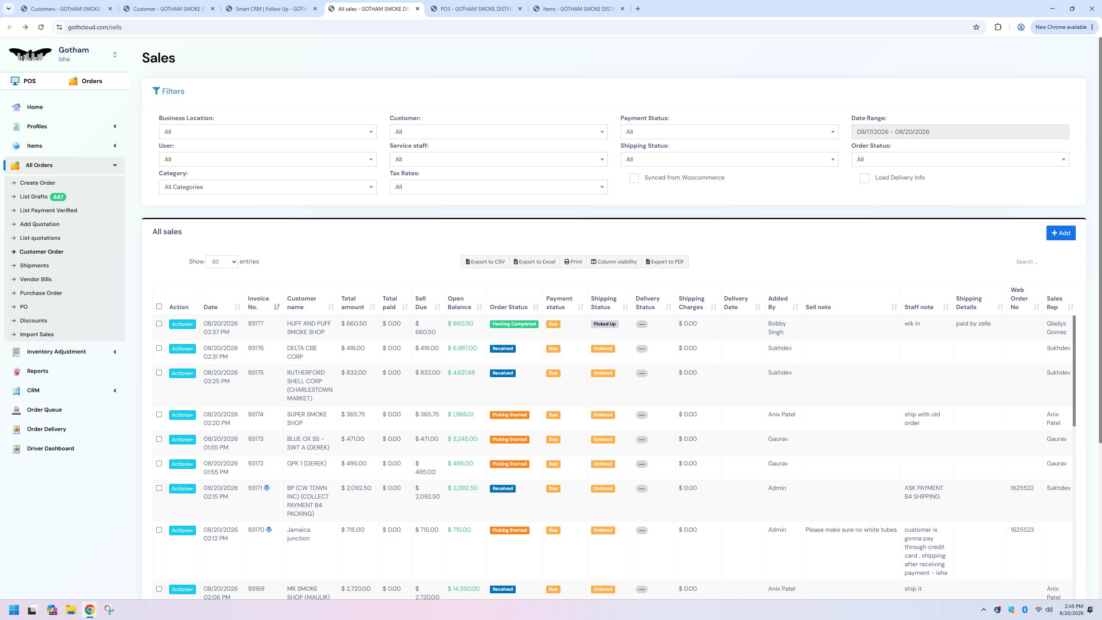1102x620 pixels.
Task: Select the row checkbox for invoice 93177
Action: (159, 324)
